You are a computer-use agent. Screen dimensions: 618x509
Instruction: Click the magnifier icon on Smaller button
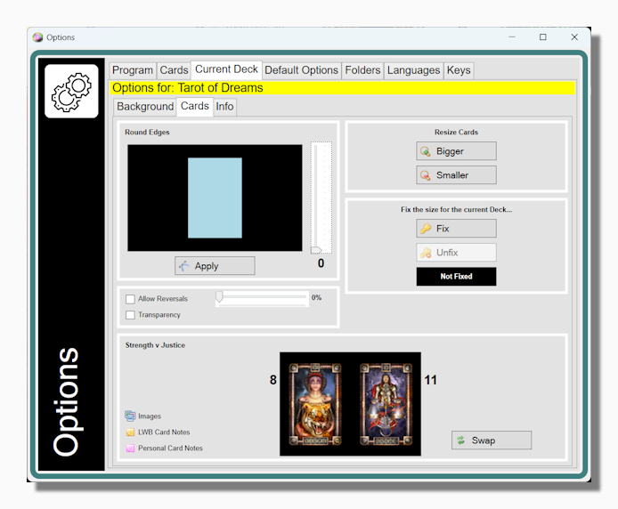426,175
